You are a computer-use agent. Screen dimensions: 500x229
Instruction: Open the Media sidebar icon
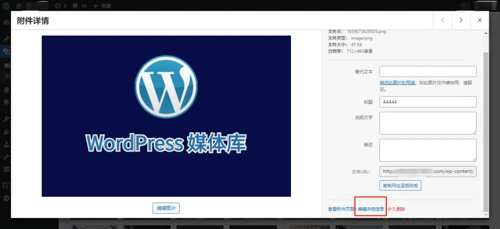click(6, 51)
